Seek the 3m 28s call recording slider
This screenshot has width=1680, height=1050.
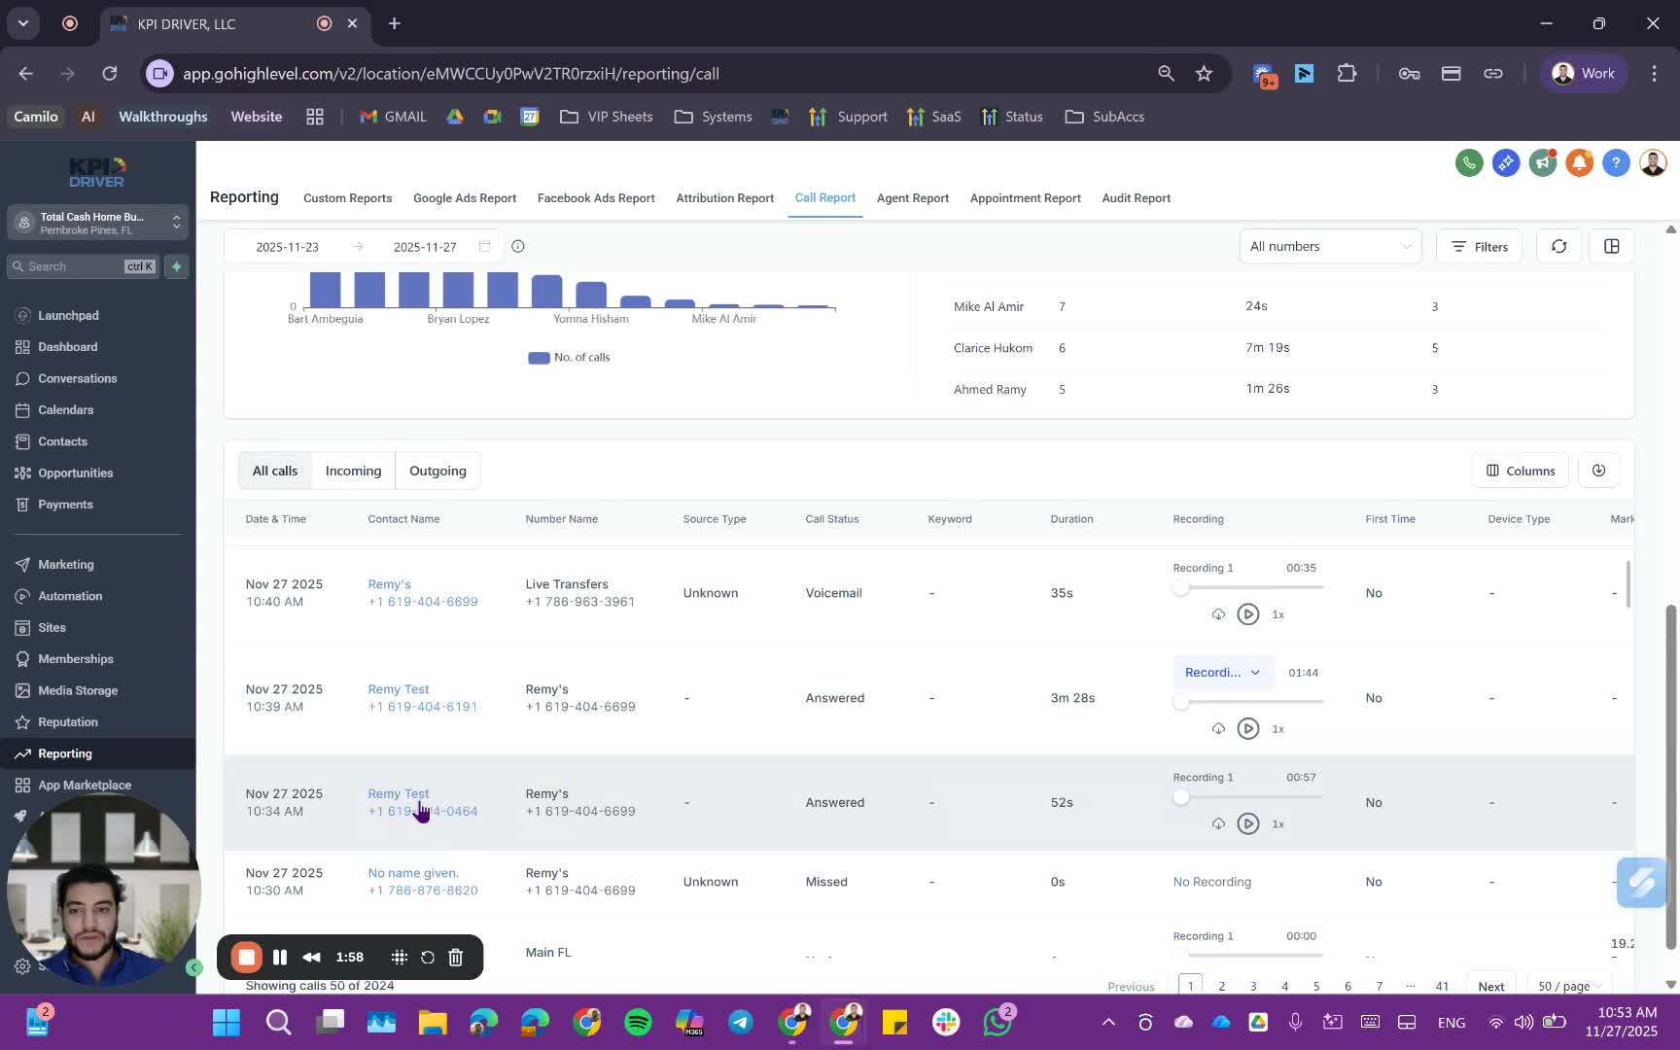pos(1248,702)
